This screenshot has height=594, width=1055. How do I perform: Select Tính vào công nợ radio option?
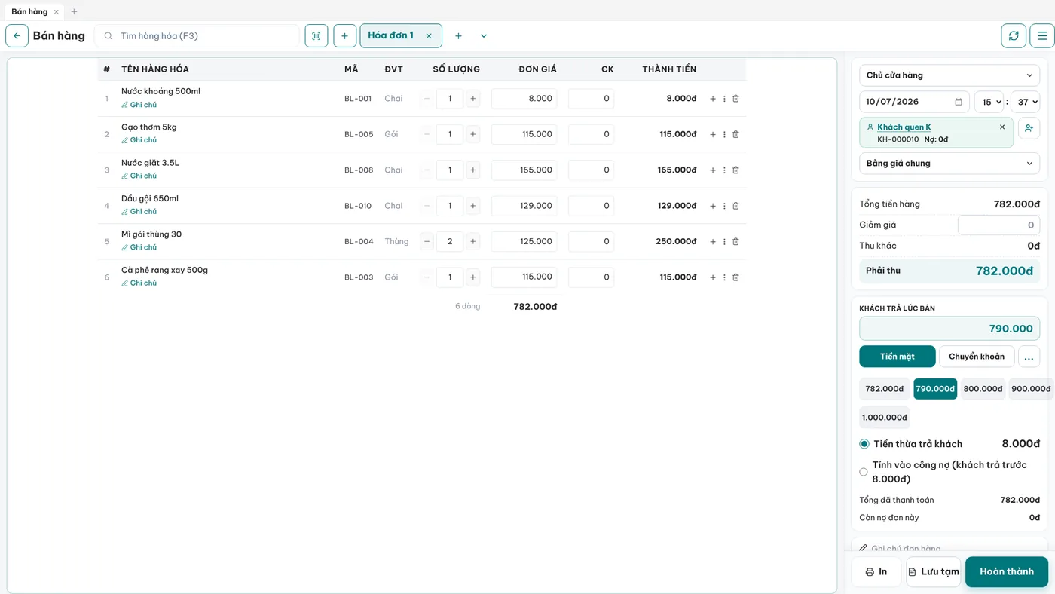coord(864,472)
